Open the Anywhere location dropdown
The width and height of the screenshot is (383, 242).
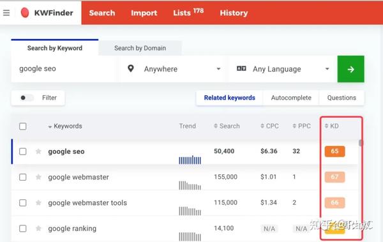pos(172,69)
